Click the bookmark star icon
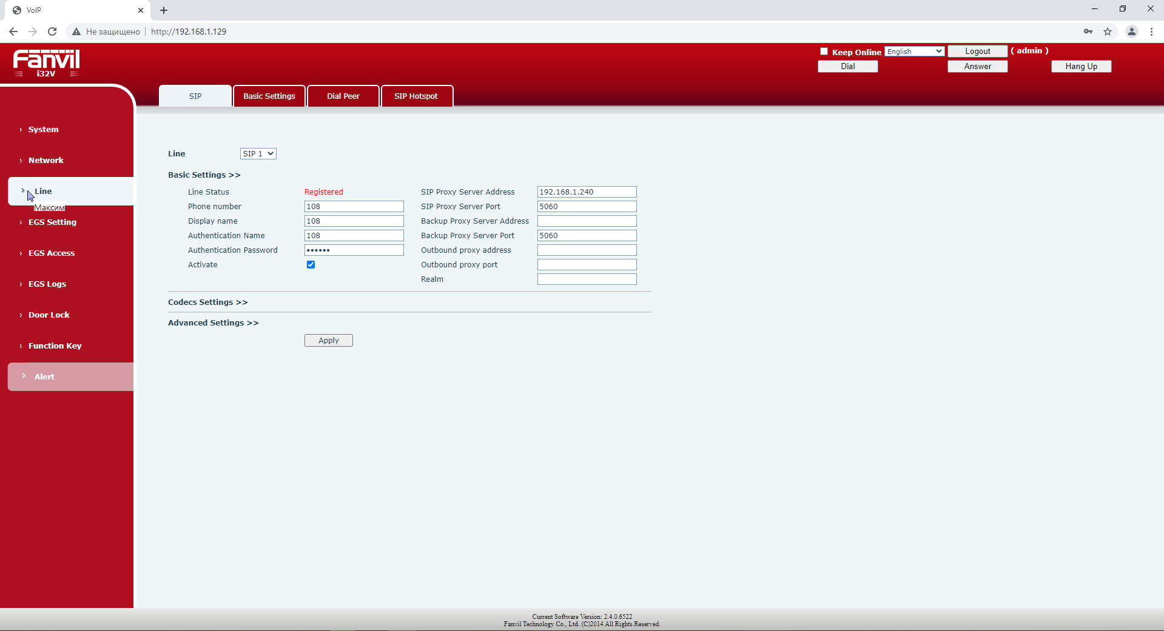 1108,32
